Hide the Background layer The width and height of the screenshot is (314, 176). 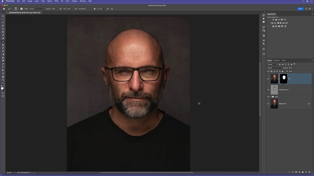[268, 104]
